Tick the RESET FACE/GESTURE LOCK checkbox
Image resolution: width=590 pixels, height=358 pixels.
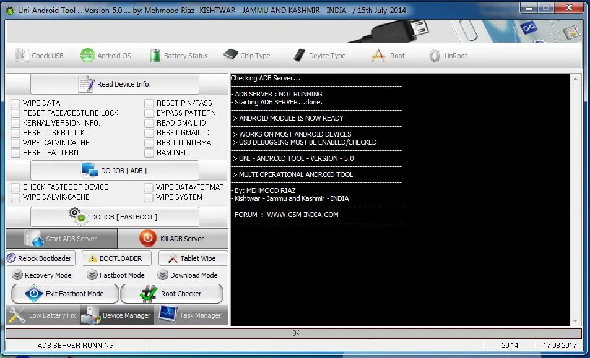(15, 113)
